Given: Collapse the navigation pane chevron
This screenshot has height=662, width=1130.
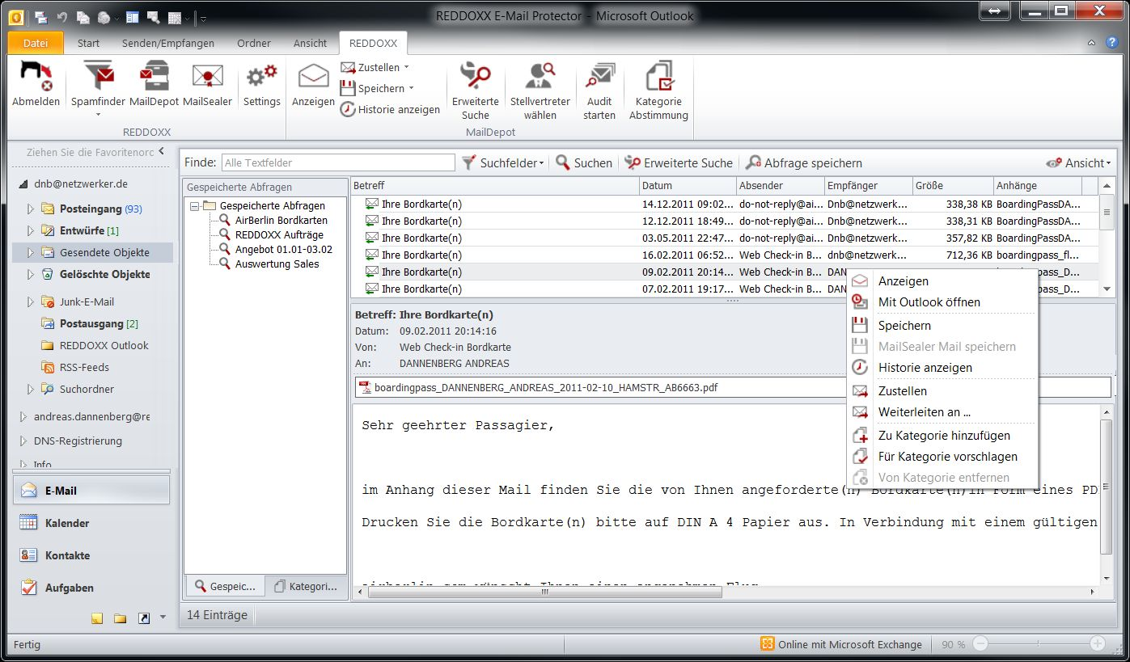Looking at the screenshot, I should tap(161, 151).
